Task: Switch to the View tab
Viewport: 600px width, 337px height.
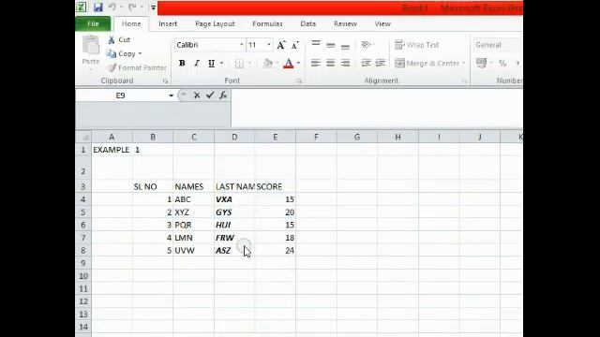Action: coord(382,23)
